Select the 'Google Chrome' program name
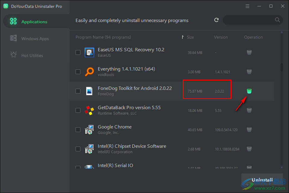This screenshot has width=289, height=193. click(115, 127)
